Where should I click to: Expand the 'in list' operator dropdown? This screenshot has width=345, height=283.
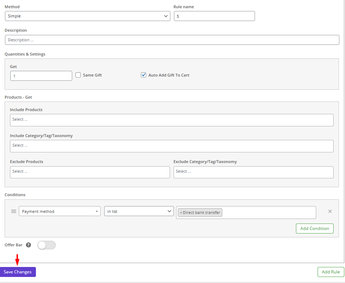point(139,211)
